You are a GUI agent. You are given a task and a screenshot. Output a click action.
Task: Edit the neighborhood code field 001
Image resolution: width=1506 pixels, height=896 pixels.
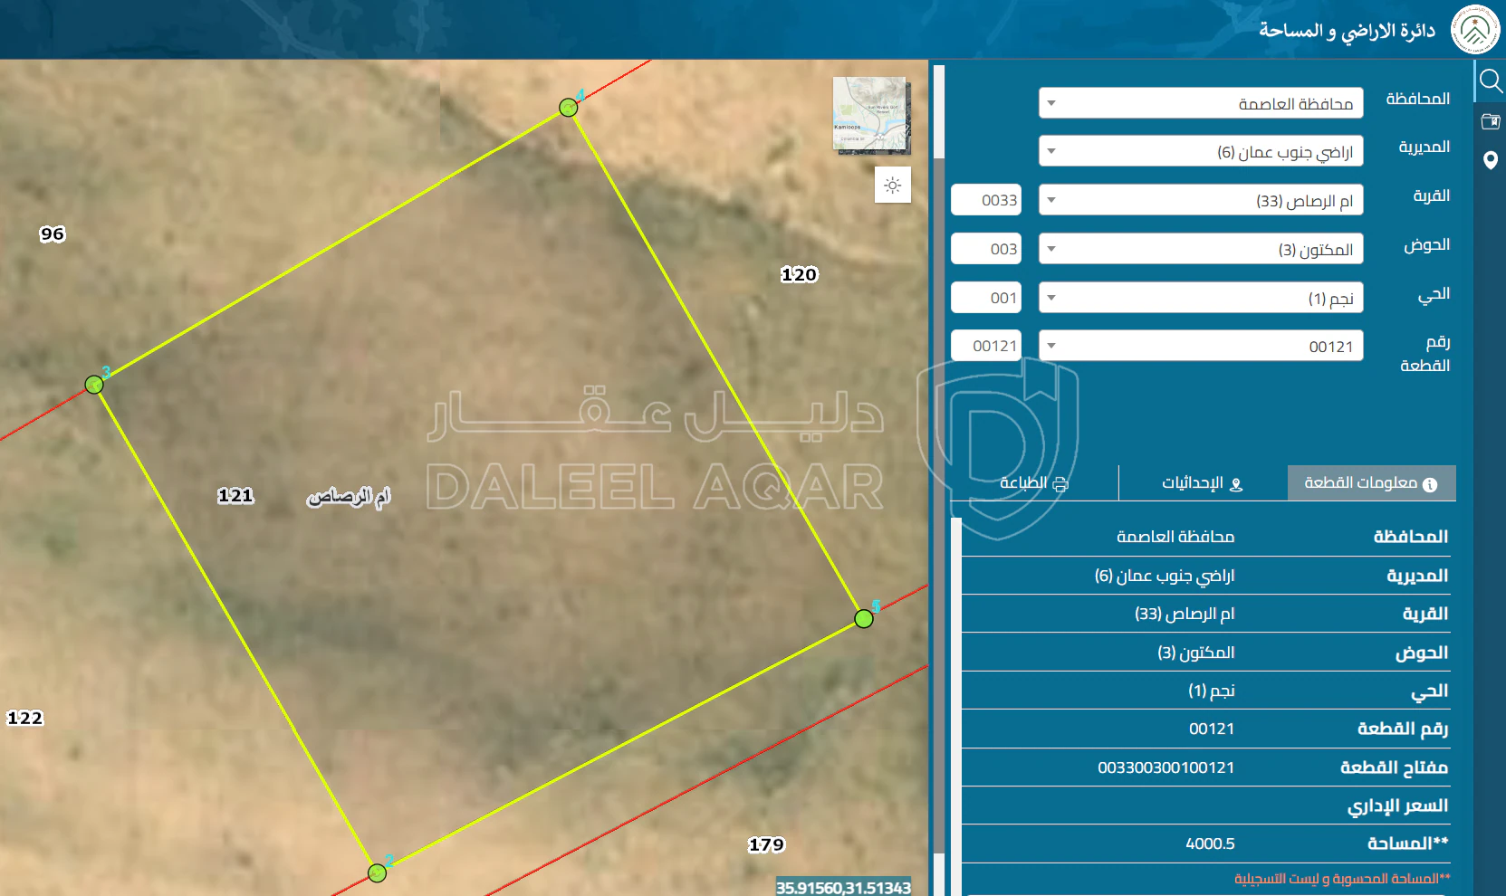coord(986,298)
